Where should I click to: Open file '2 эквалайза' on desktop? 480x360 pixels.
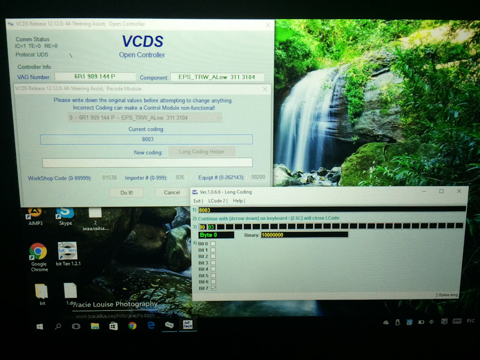[x=95, y=219]
